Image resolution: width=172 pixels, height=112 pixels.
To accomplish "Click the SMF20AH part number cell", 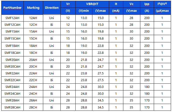I will [12, 59].
